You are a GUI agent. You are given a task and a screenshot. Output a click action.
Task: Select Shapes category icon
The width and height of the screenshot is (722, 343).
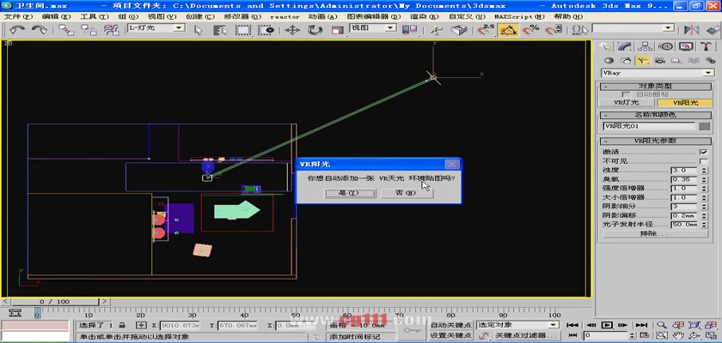[x=626, y=61]
